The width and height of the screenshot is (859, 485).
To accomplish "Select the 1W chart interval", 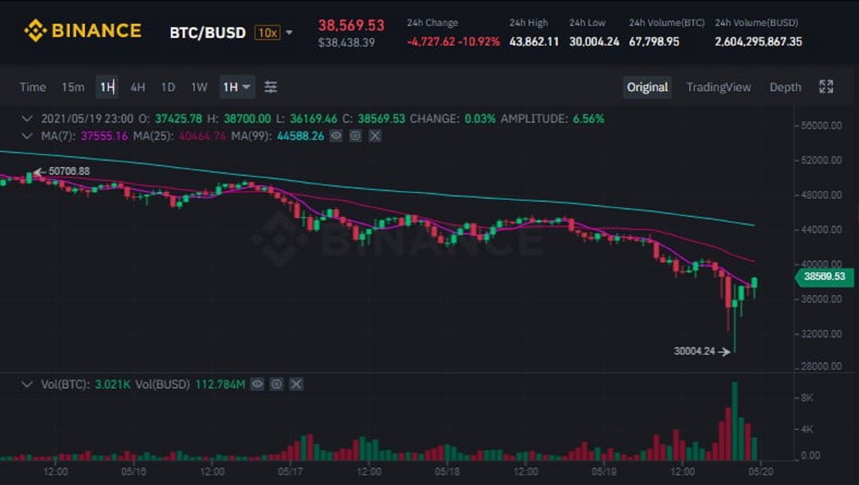I will [x=199, y=87].
